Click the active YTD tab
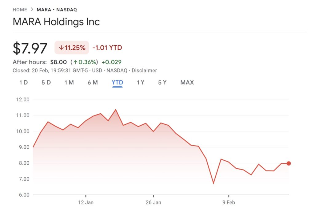The image size is (315, 211). click(117, 82)
